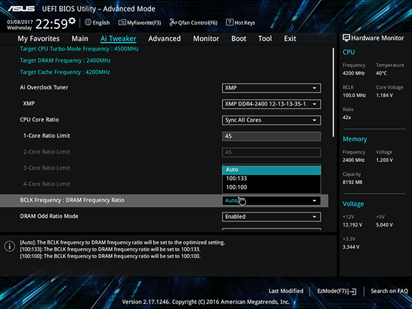Choose 100:133 from the ratio list
Image resolution: width=412 pixels, height=309 pixels.
pos(271,179)
